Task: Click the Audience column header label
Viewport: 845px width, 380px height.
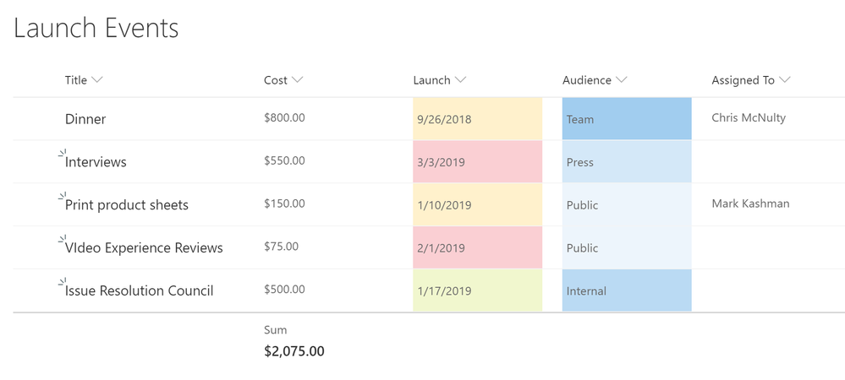Action: pos(587,80)
